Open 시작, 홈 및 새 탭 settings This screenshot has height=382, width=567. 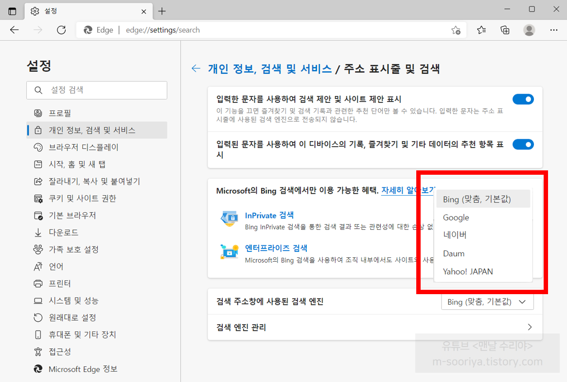pos(97,164)
